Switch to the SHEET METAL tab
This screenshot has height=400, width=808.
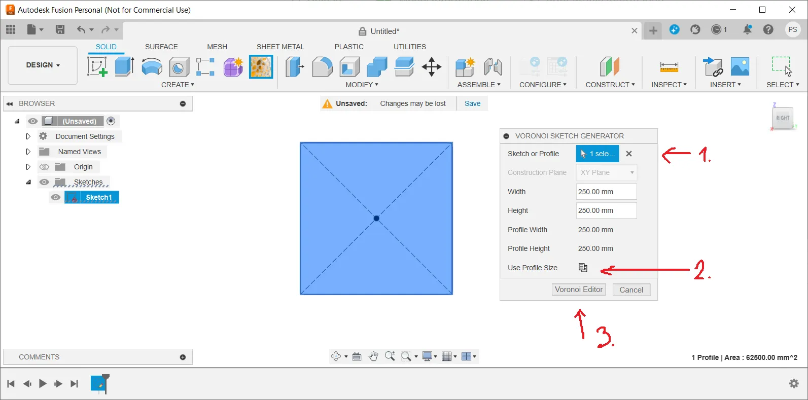[280, 47]
